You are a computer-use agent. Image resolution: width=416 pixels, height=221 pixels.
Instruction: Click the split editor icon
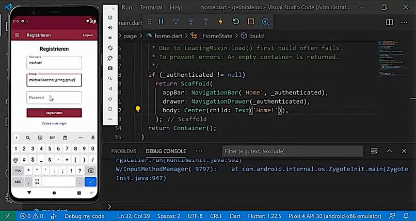(389, 22)
